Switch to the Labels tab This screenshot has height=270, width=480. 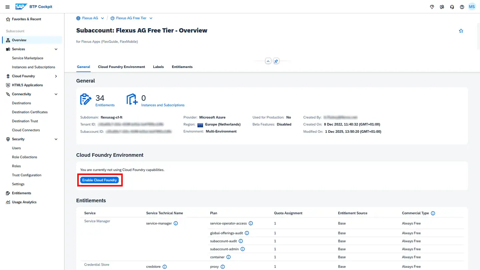point(158,67)
